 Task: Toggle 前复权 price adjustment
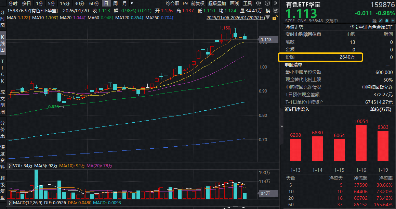pyautogui.click(x=198, y=3)
